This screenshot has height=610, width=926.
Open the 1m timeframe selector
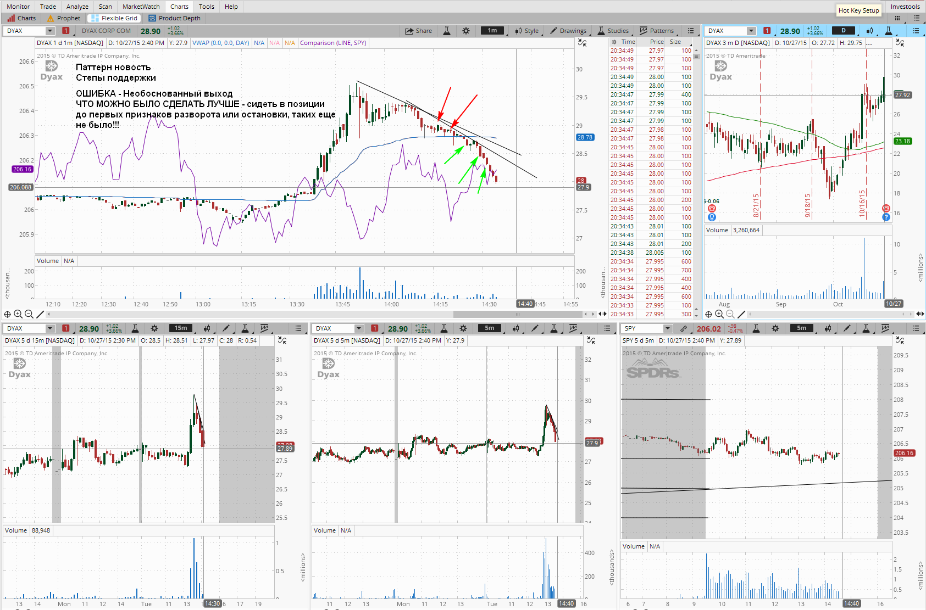(492, 31)
